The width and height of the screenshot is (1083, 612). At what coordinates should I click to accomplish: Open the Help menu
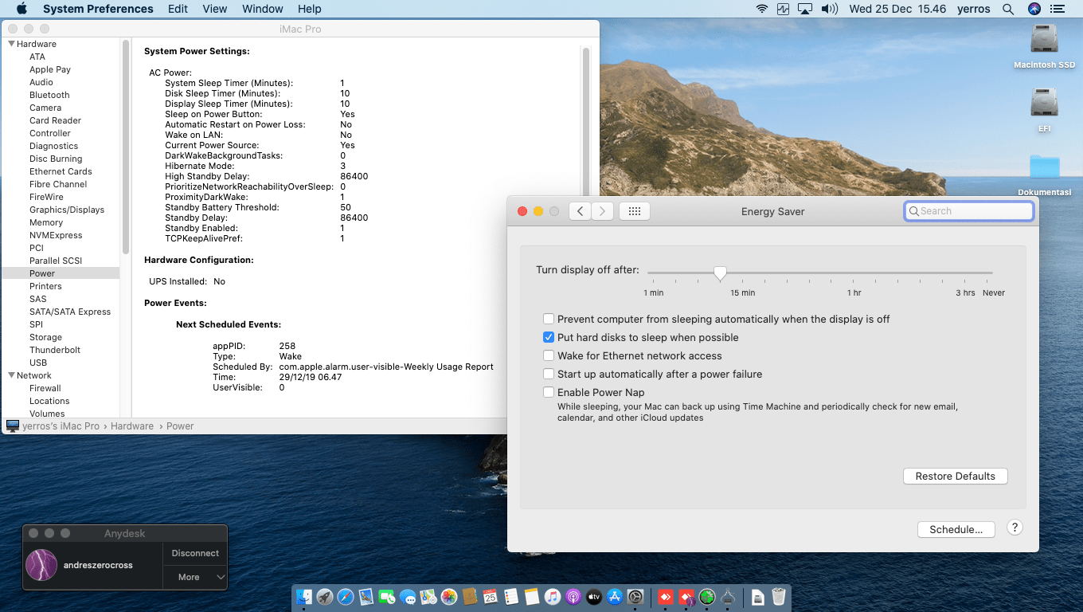(x=309, y=9)
